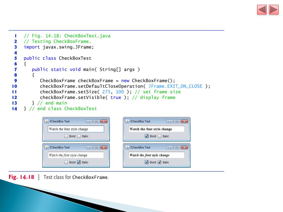Click the '// end class CheckBoxTest' comment
283x212 pixels.
coord(63,109)
